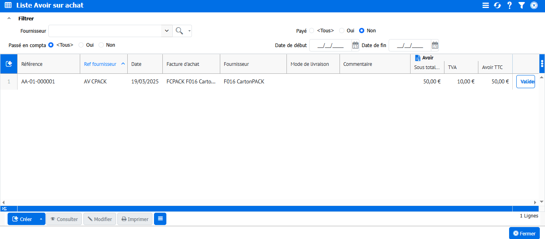Open the column options vertical dots icon
Screen dimensions: 545x239
pos(542,64)
